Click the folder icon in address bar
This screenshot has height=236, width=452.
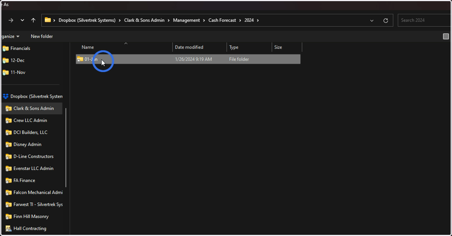48,20
